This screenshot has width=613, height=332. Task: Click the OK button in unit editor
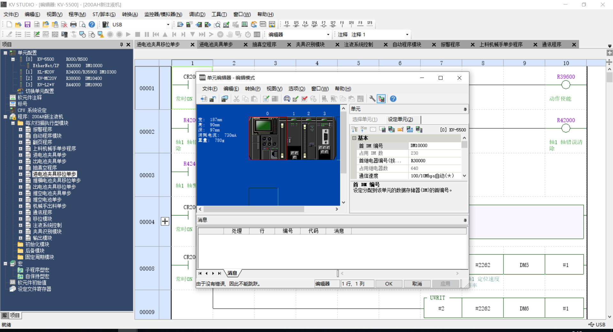(389, 284)
